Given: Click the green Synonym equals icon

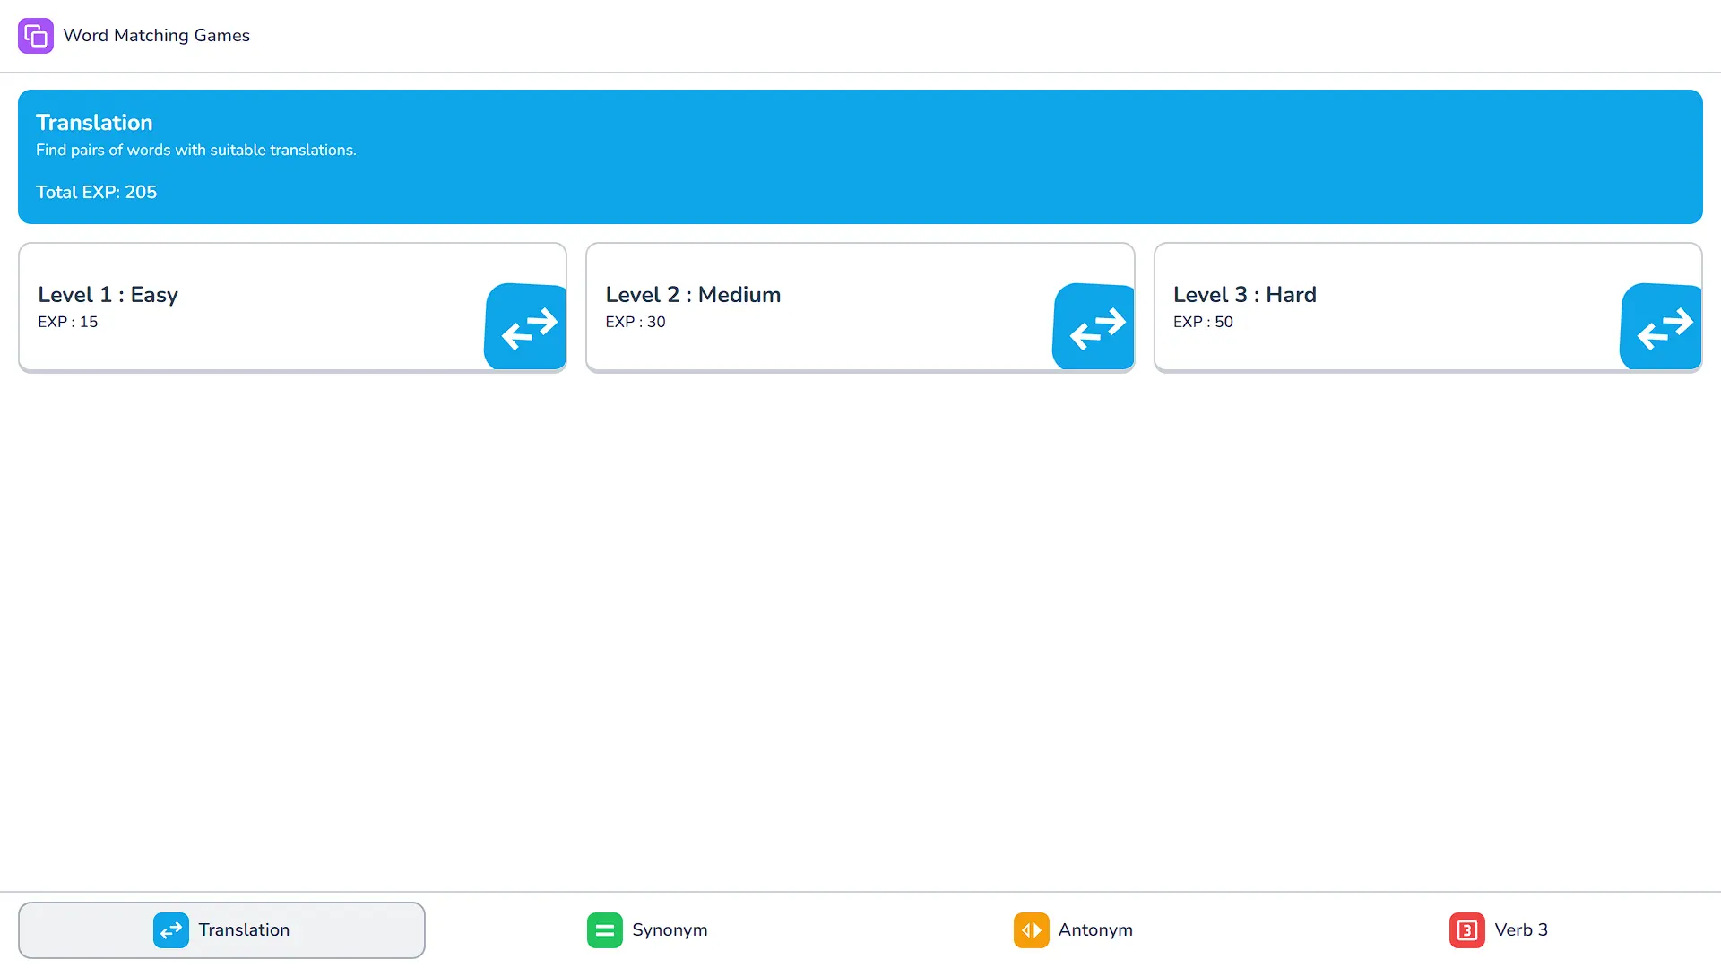Looking at the screenshot, I should (x=604, y=930).
